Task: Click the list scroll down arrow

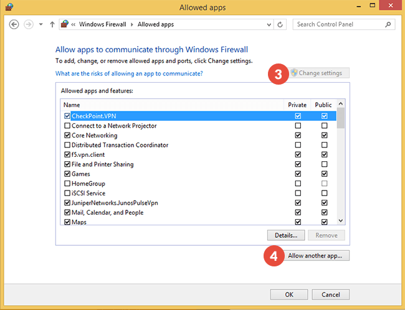Action: (341, 220)
